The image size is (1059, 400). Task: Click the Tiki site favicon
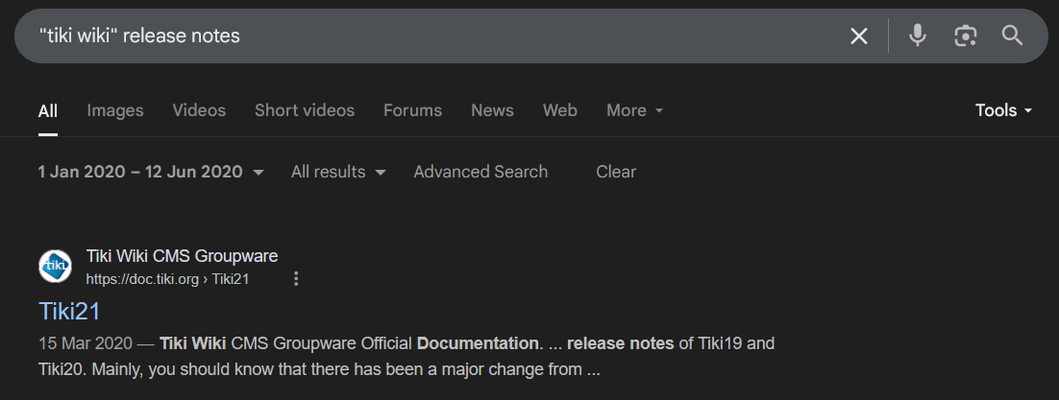coord(56,267)
